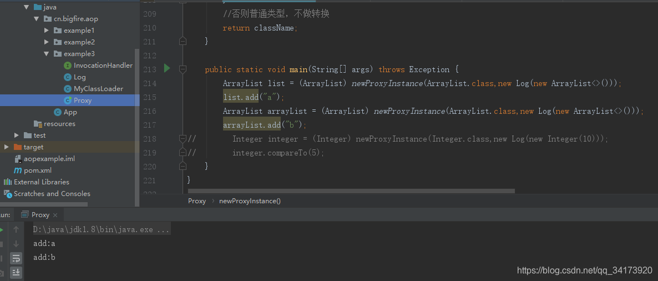Click console output add:a
The height and width of the screenshot is (281, 658).
pos(44,244)
